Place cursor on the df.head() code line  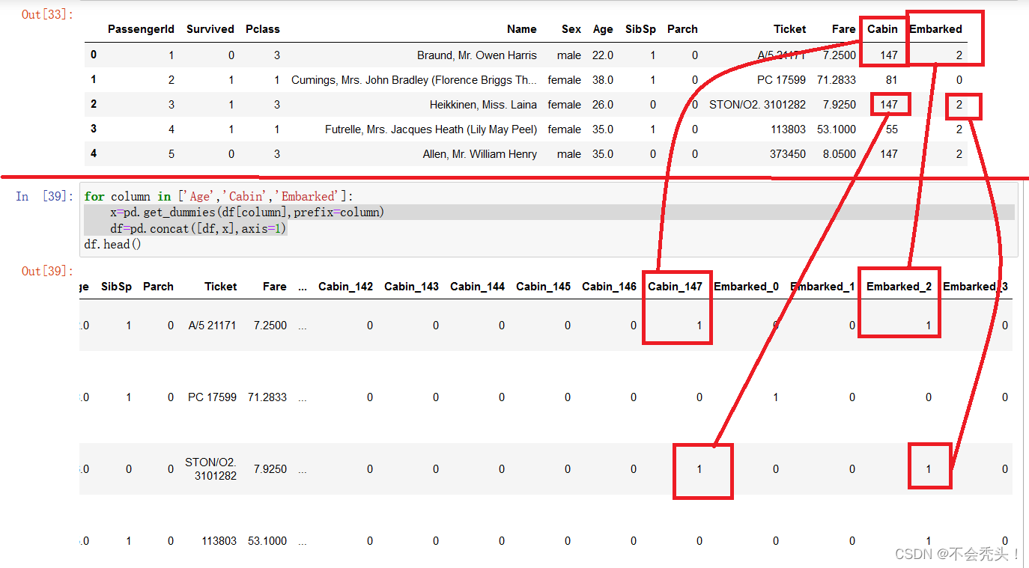(x=113, y=245)
